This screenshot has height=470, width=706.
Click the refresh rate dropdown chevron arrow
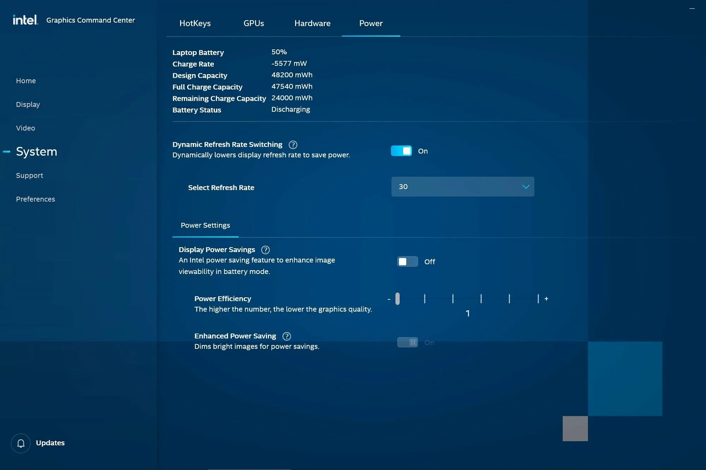(526, 187)
